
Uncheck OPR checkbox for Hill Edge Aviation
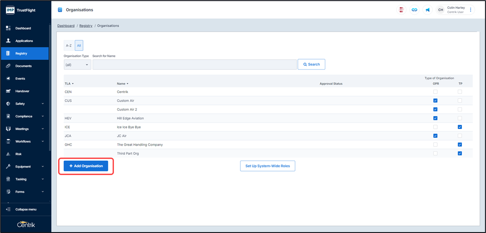coord(435,118)
